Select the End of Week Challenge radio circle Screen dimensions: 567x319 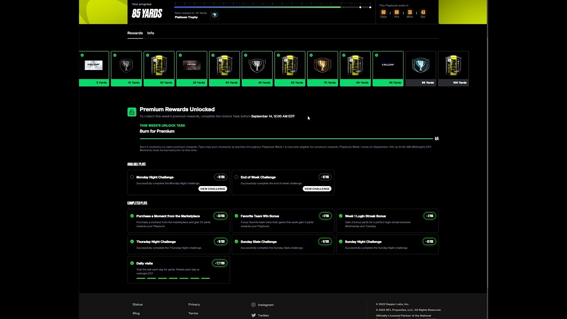[237, 177]
